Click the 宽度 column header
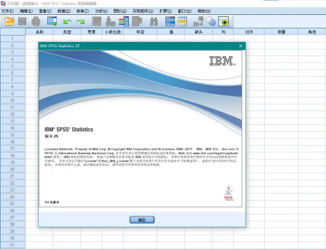 (92, 32)
